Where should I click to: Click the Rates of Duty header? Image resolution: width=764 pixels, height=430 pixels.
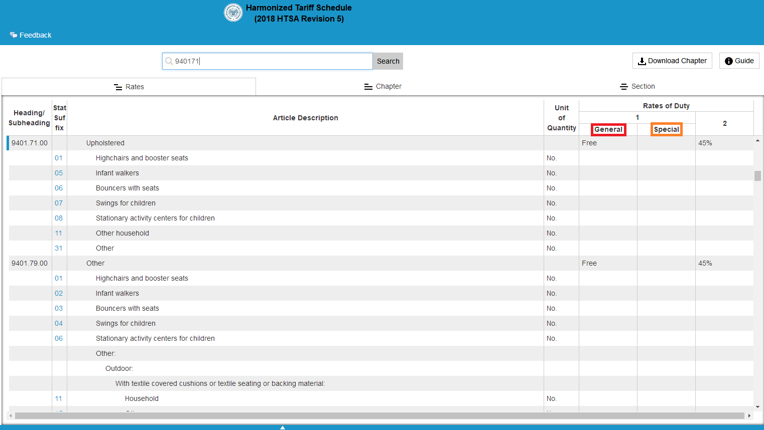coord(666,106)
